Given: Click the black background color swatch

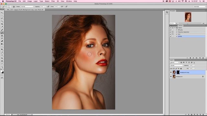Looking at the screenshot, I should [3, 72].
